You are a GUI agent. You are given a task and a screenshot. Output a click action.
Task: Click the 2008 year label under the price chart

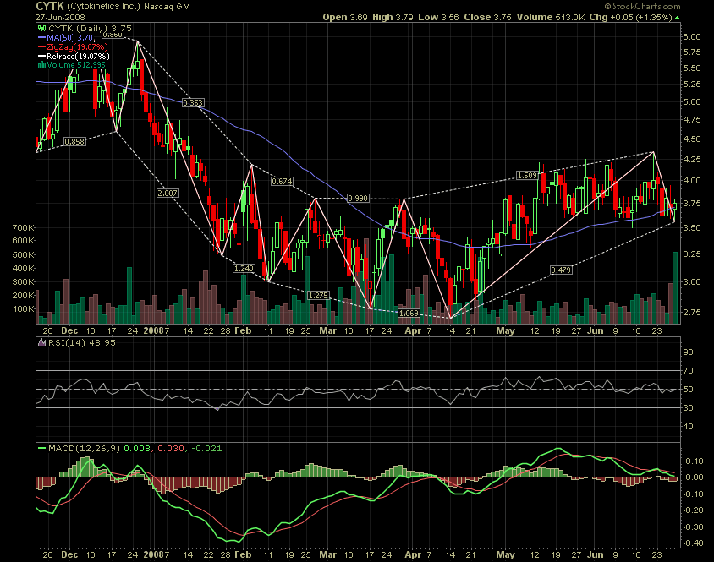(x=154, y=330)
